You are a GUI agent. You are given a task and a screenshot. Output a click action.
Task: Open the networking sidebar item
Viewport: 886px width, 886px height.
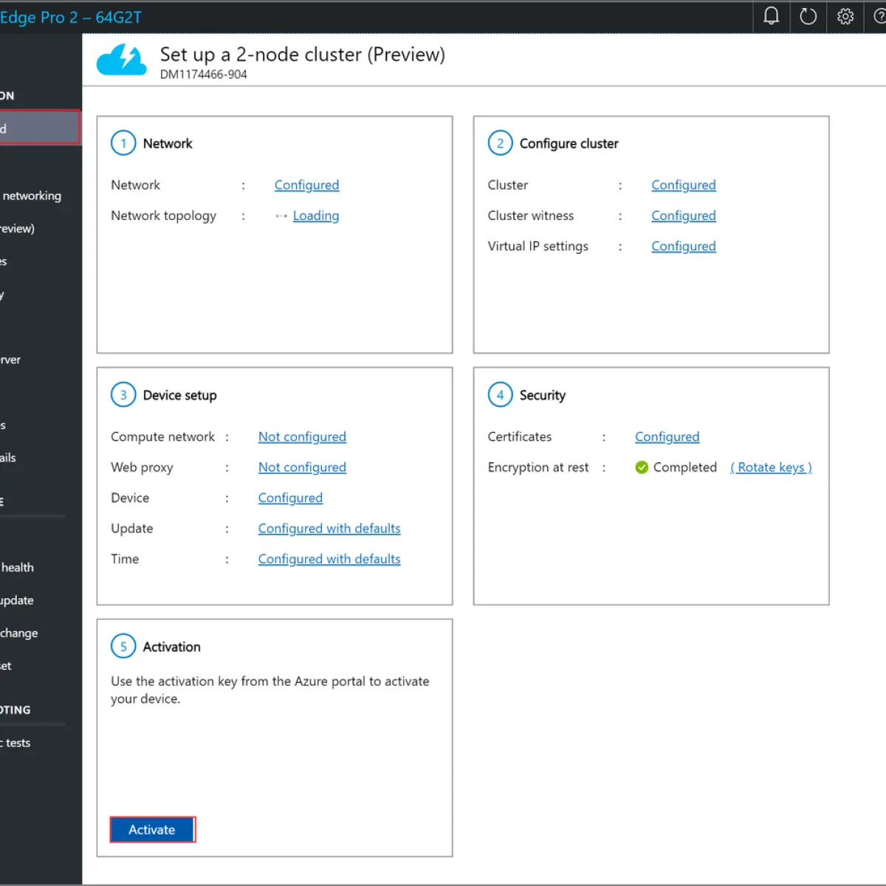pyautogui.click(x=32, y=196)
